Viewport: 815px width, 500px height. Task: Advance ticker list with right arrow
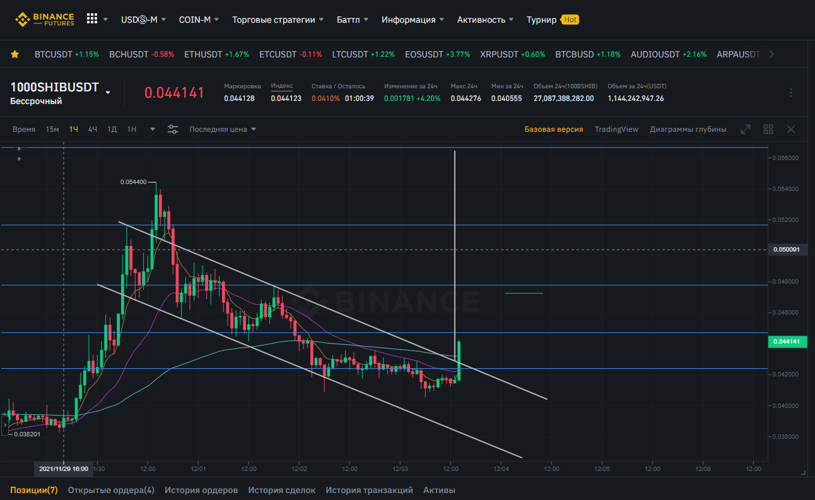click(771, 54)
